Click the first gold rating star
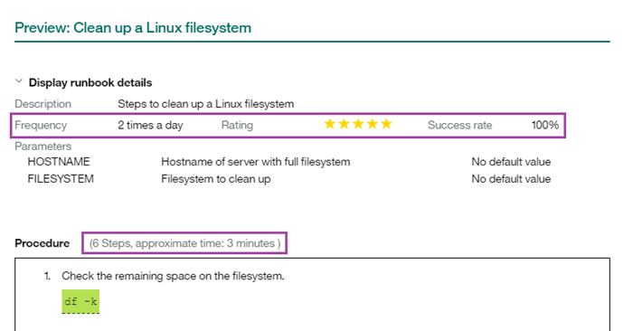 330,124
